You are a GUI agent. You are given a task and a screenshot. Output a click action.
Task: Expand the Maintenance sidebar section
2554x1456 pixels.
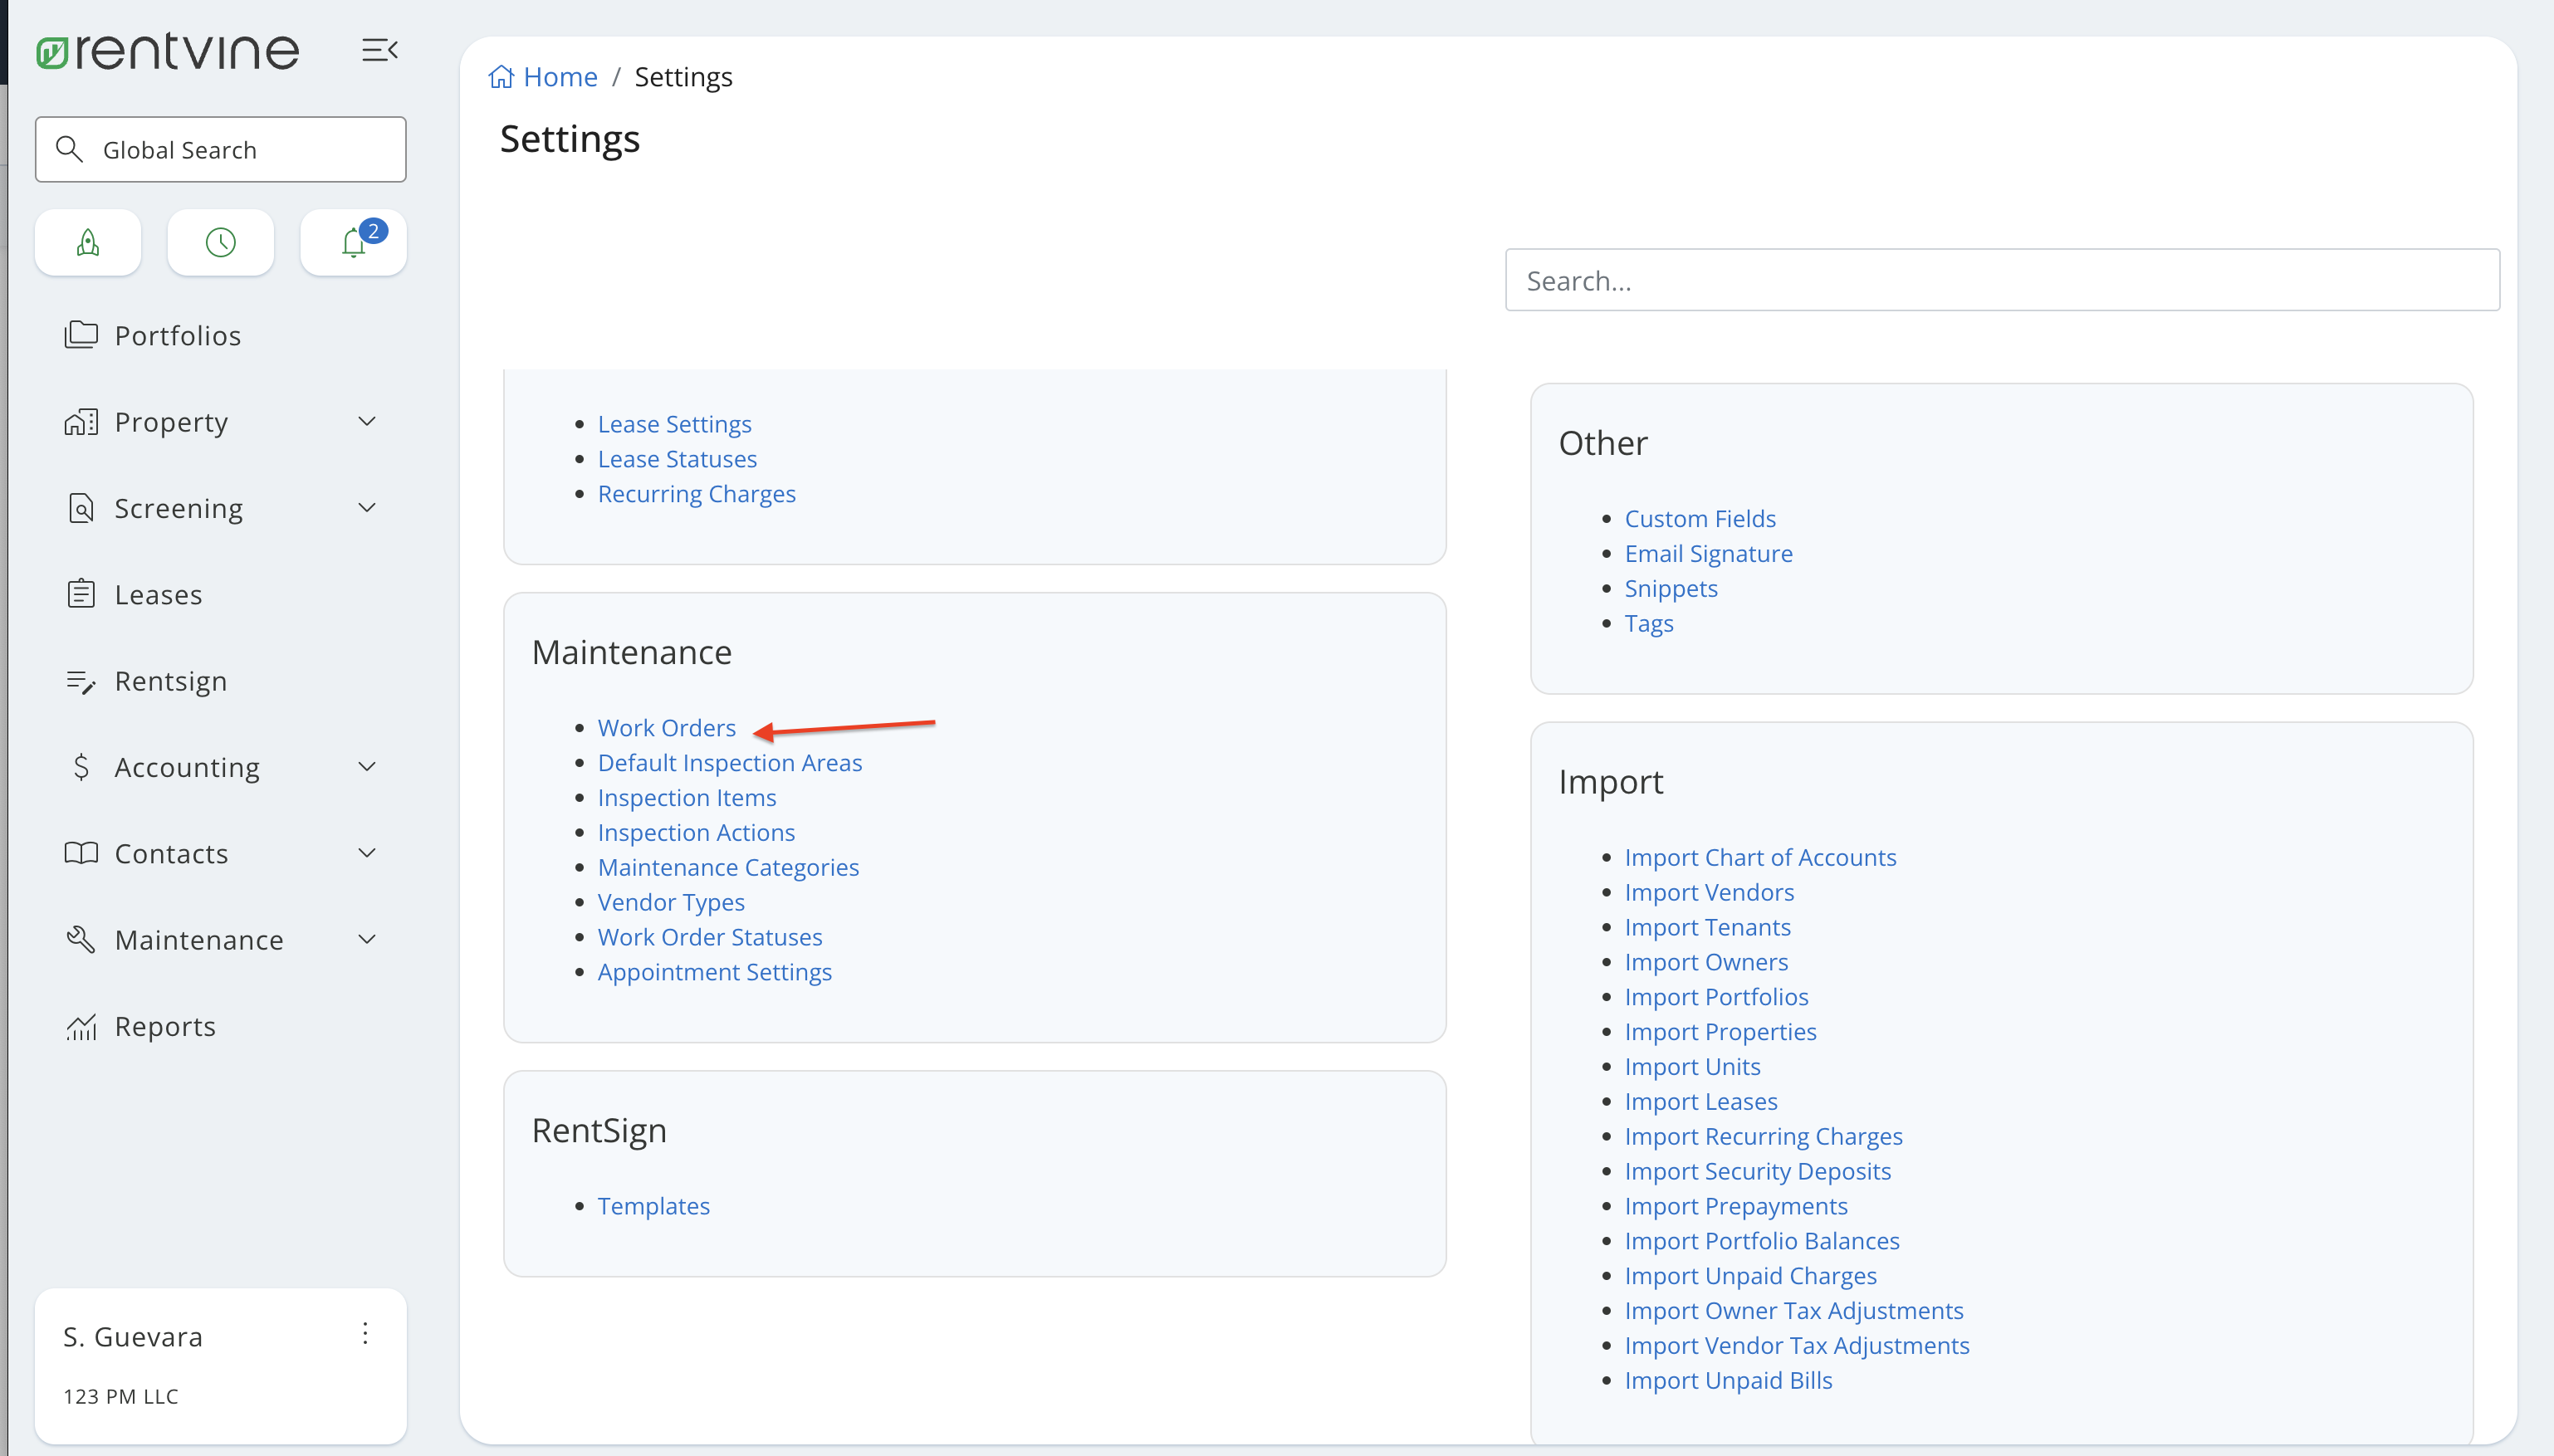tap(367, 938)
